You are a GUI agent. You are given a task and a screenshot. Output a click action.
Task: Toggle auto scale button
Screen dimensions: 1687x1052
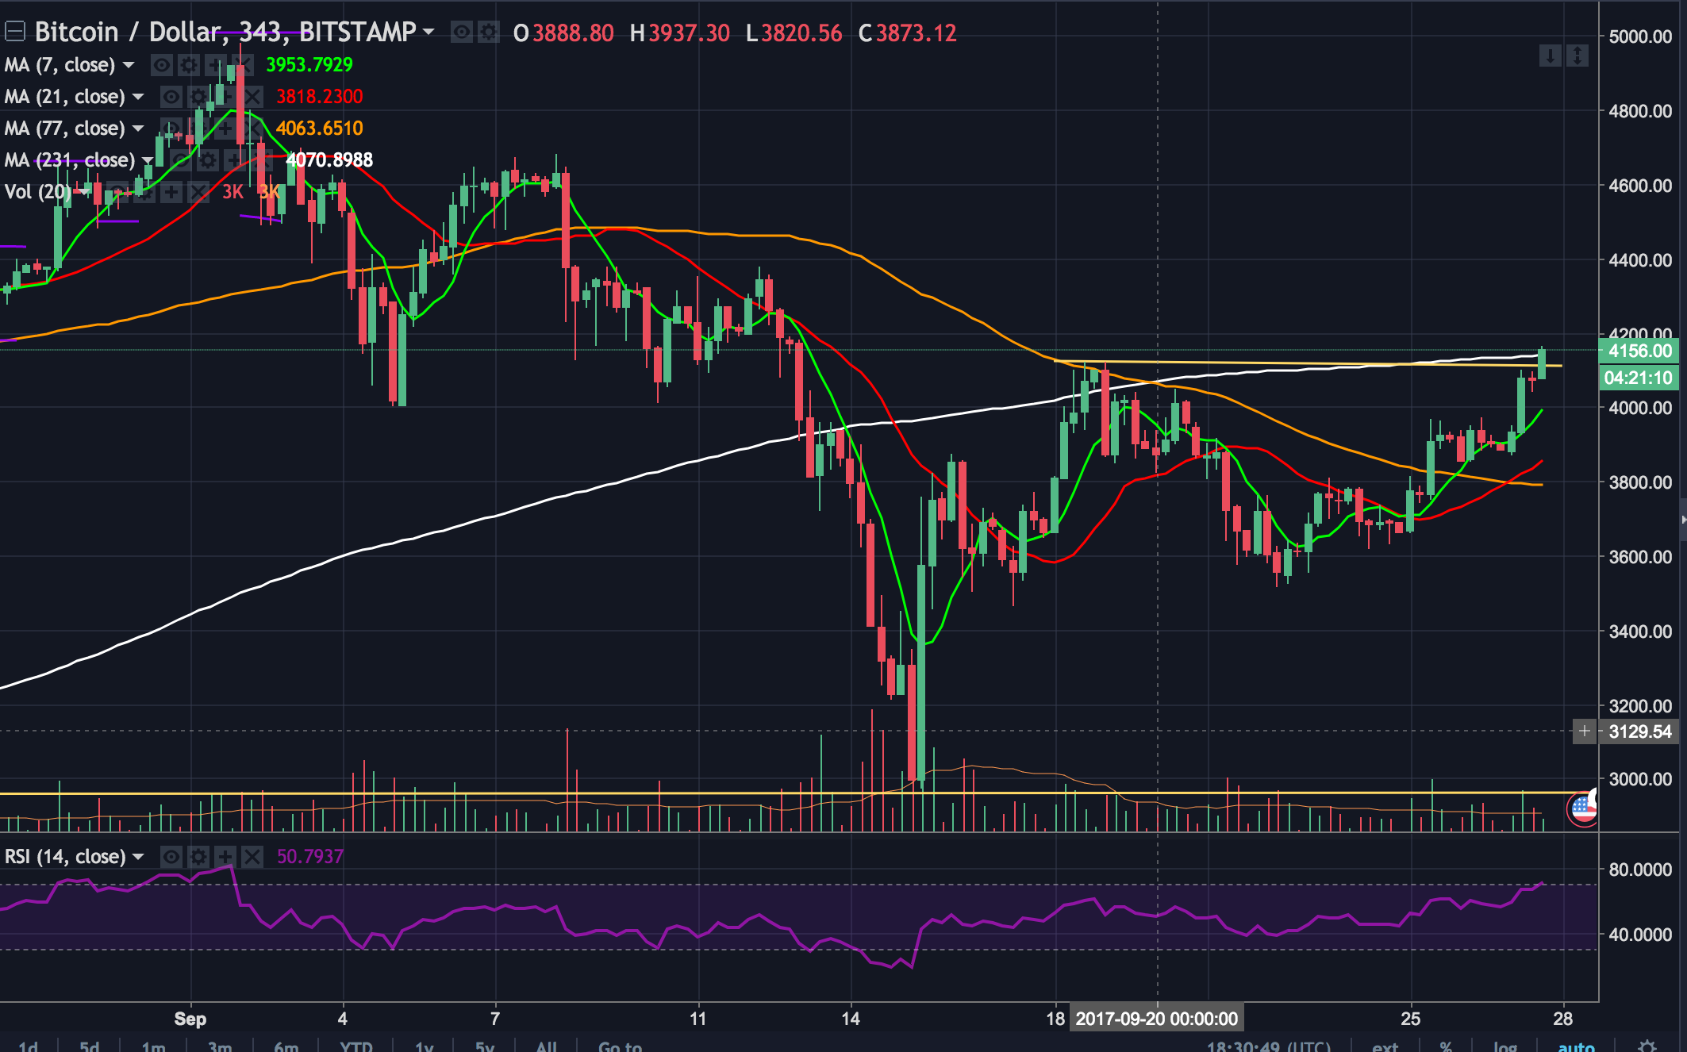(1577, 1046)
